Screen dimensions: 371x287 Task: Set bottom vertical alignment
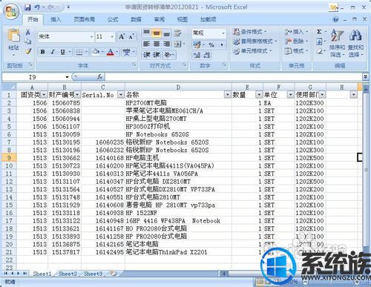click(167, 33)
